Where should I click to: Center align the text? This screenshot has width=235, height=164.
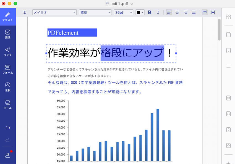pyautogui.click(x=177, y=12)
